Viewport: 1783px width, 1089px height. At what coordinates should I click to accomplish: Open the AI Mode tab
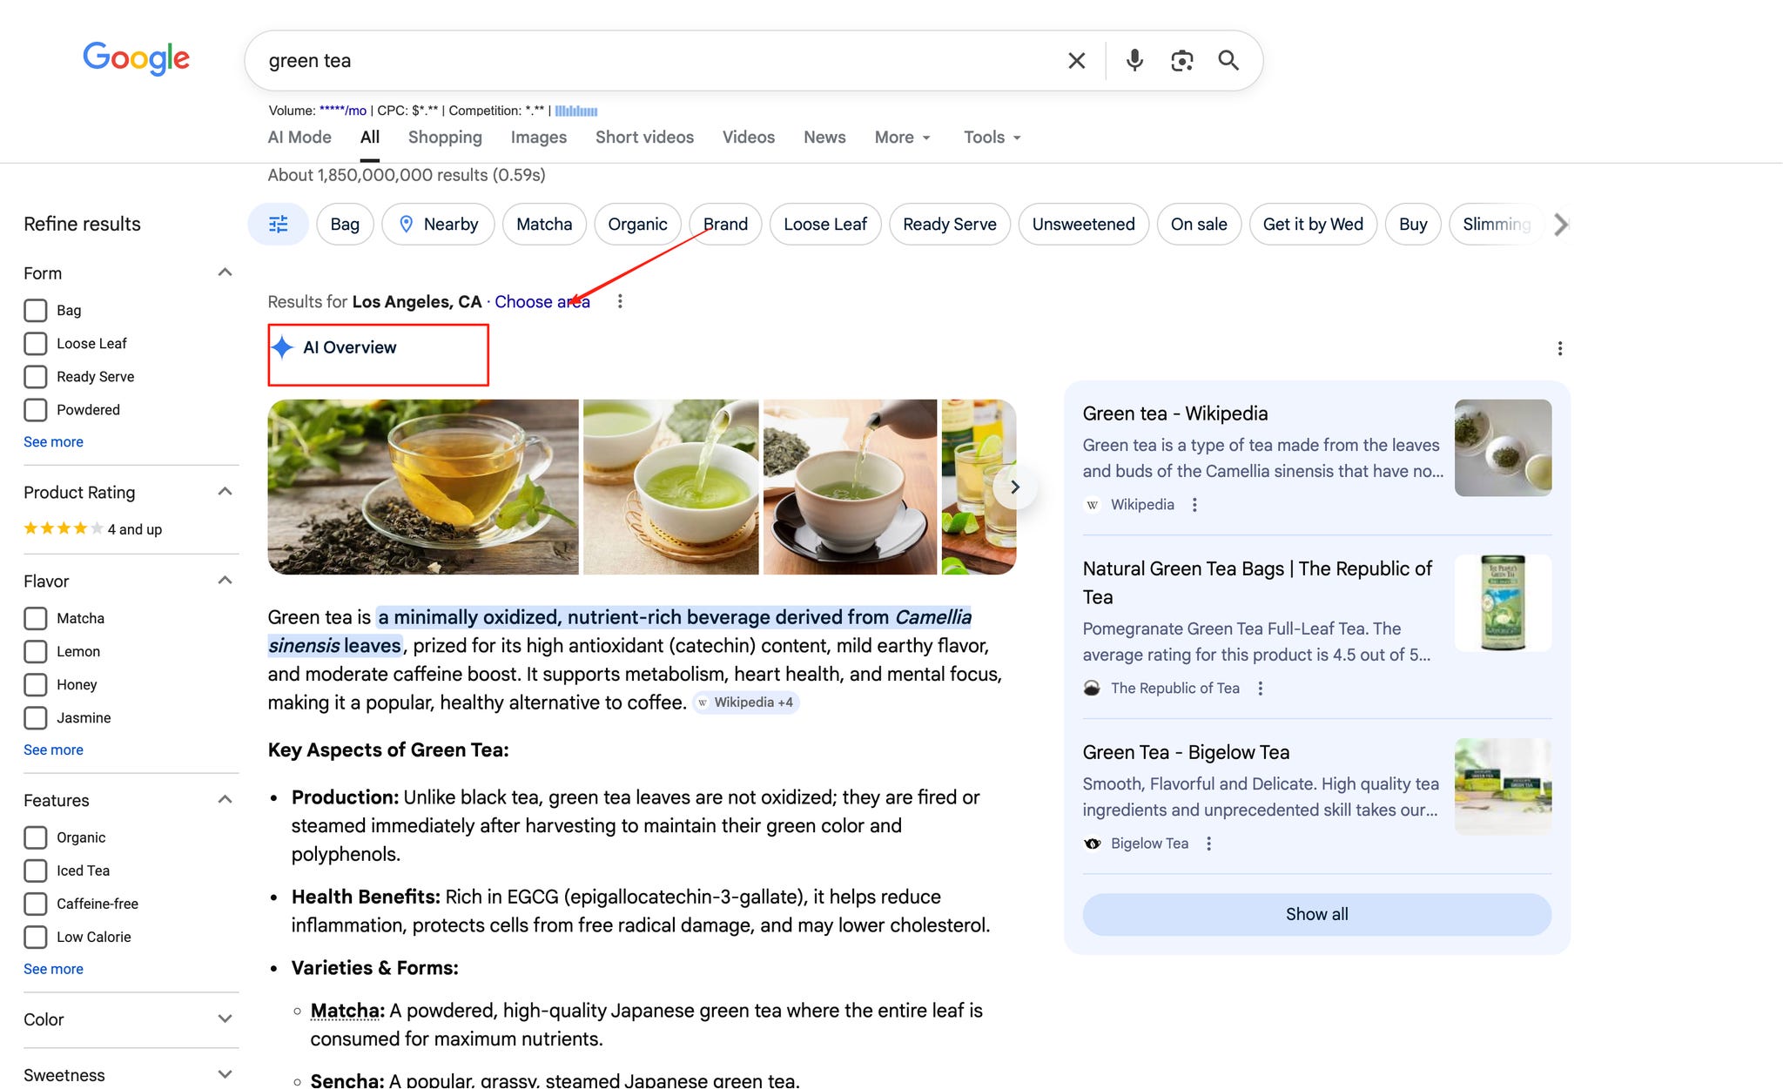point(299,138)
